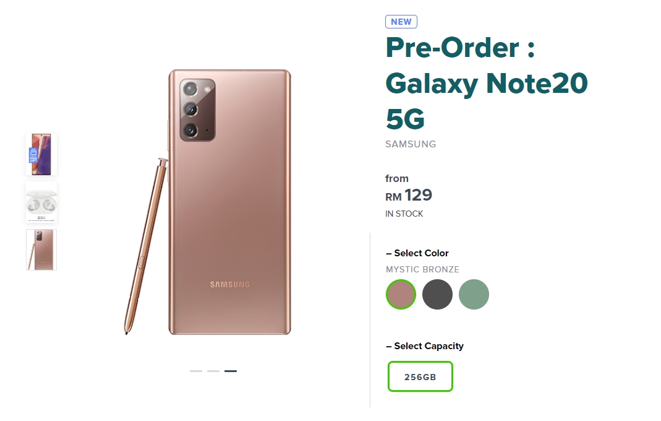Go to the first carousel slide indicator
Image resolution: width=661 pixels, height=421 pixels.
coord(196,371)
